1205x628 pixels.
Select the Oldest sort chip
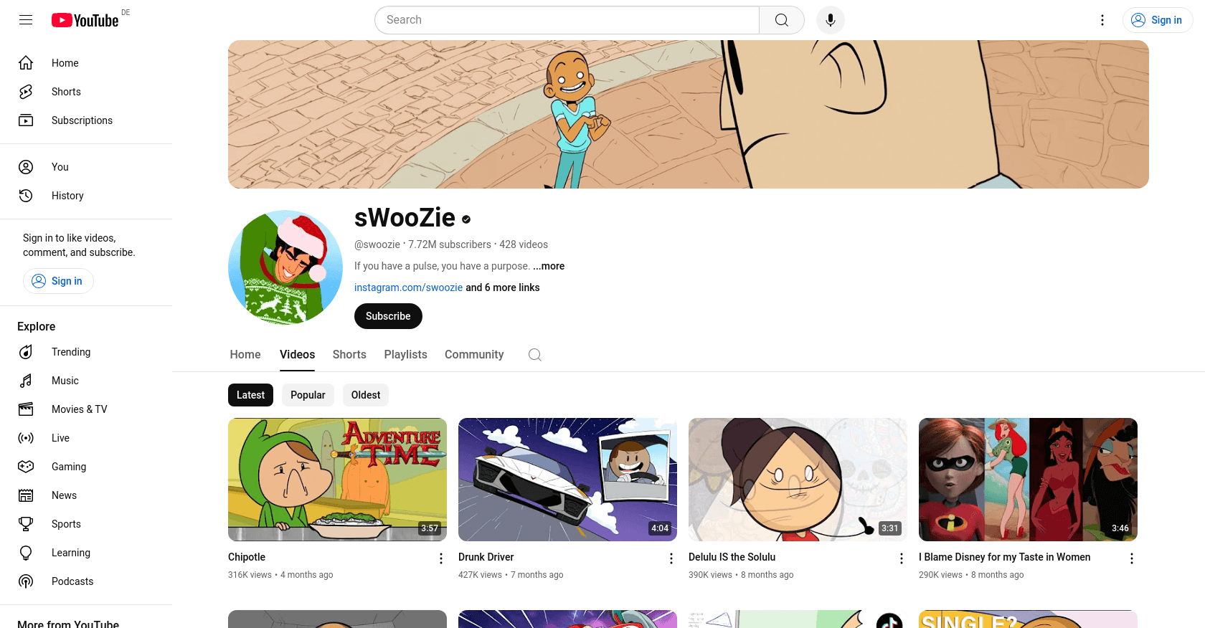point(366,395)
